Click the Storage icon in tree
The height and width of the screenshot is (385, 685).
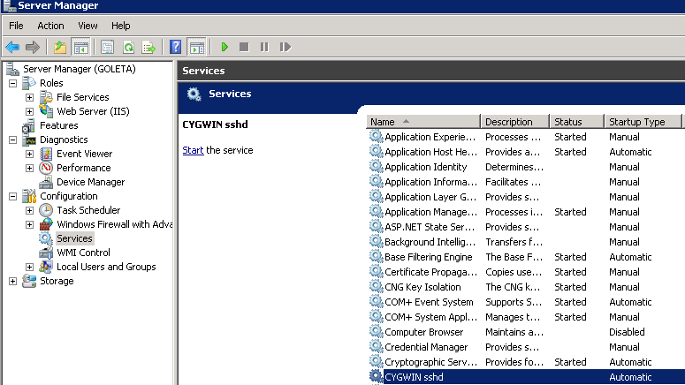[x=29, y=281]
